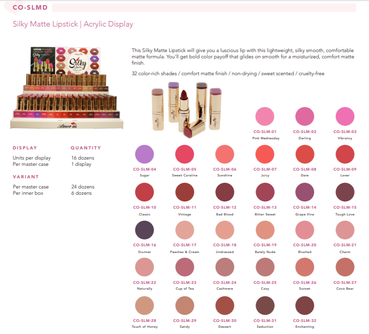Click the CO-SLM-21 Charm swatch
This screenshot has width=369, height=334.
345,230
